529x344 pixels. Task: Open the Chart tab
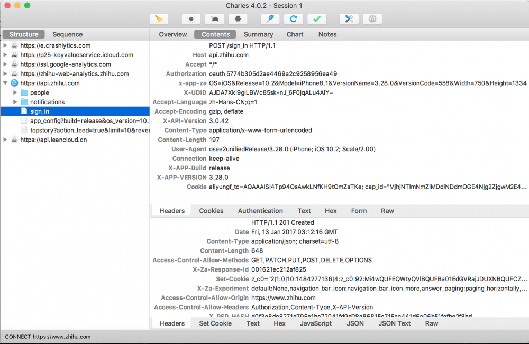pyautogui.click(x=295, y=34)
